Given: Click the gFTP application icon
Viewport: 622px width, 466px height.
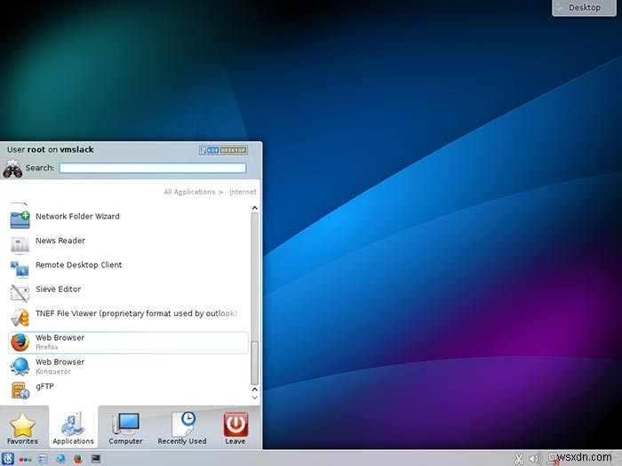Looking at the screenshot, I should click(20, 391).
